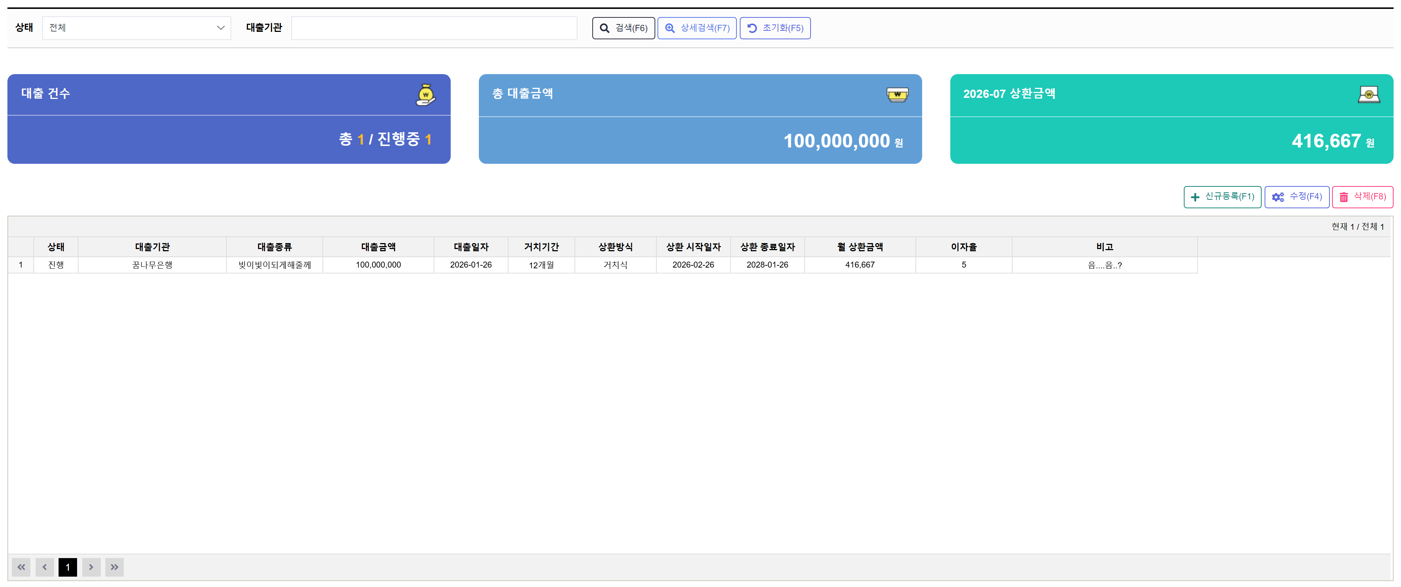Click the 상환 종료일자 column header

[x=767, y=247]
